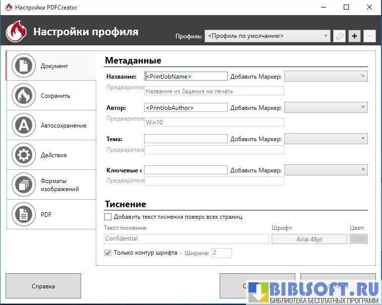Click the Arial 48pt font button
This screenshot has width=382, height=305.
[309, 239]
